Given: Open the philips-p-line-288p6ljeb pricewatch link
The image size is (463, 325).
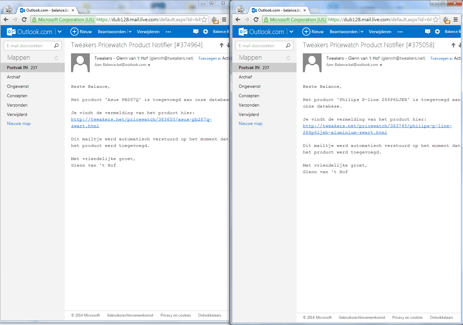Looking at the screenshot, I should coord(377,129).
